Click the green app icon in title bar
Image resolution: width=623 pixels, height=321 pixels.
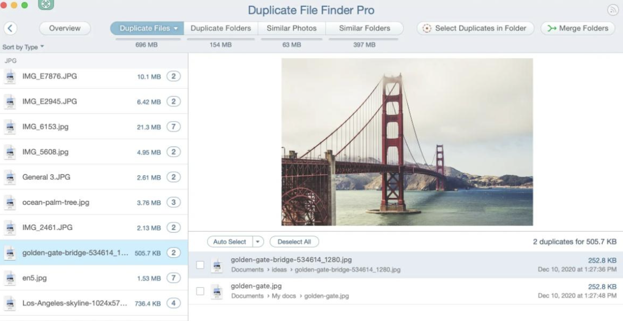pyautogui.click(x=46, y=4)
